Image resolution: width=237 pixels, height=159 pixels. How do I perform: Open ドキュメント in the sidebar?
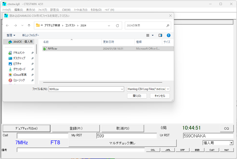[x=19, y=53]
